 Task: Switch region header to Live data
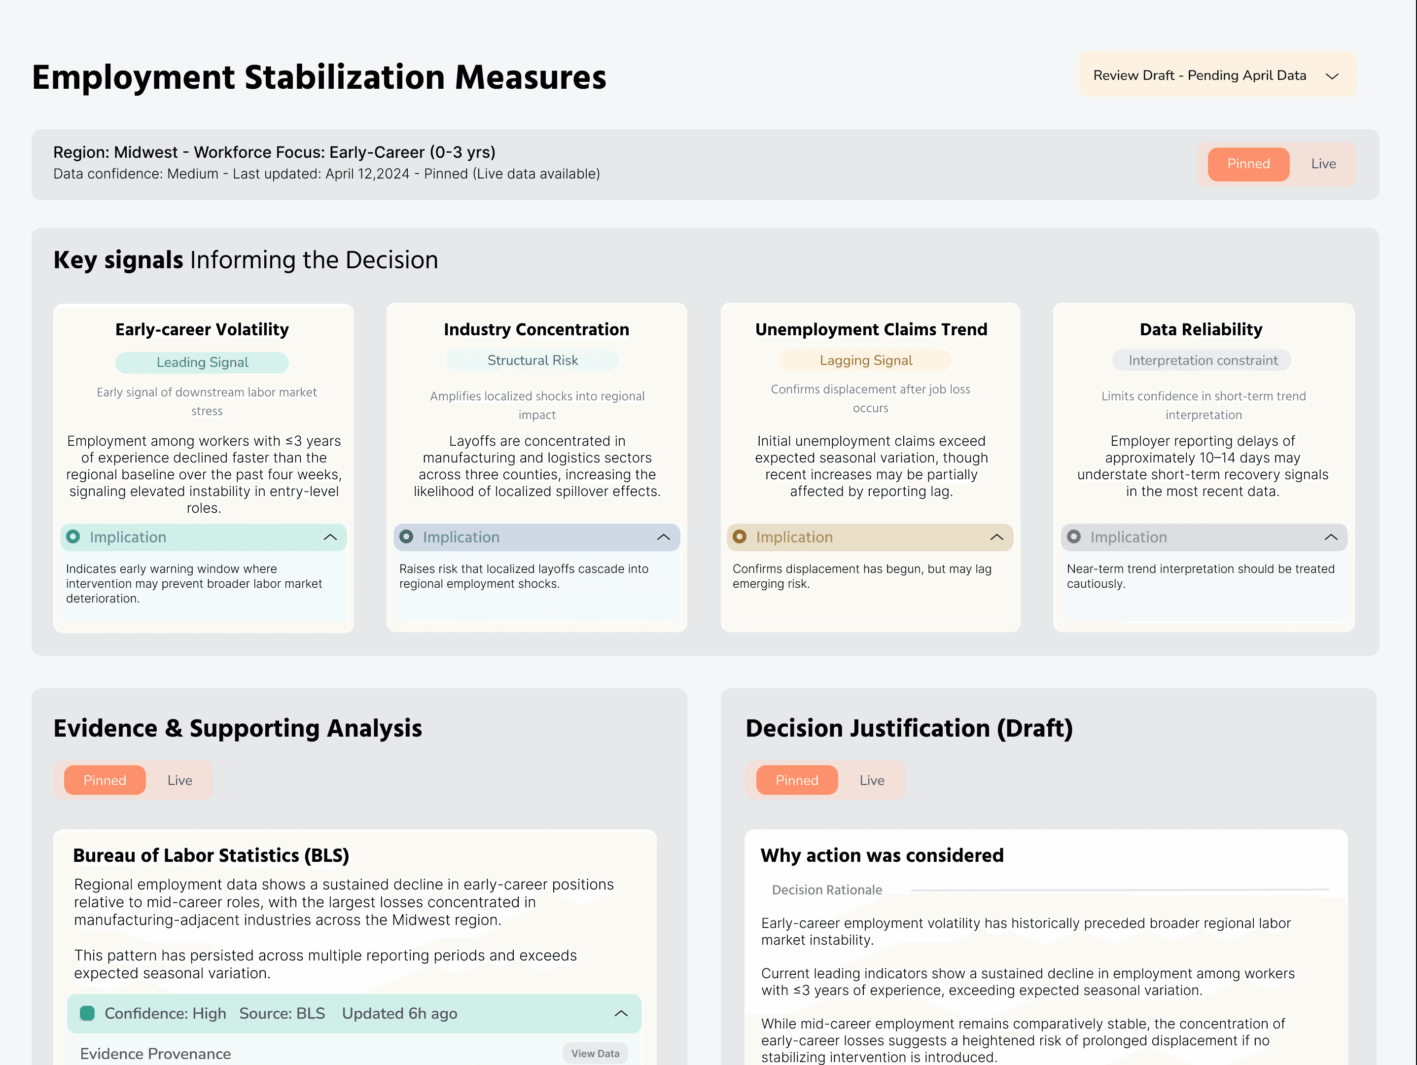tap(1323, 164)
